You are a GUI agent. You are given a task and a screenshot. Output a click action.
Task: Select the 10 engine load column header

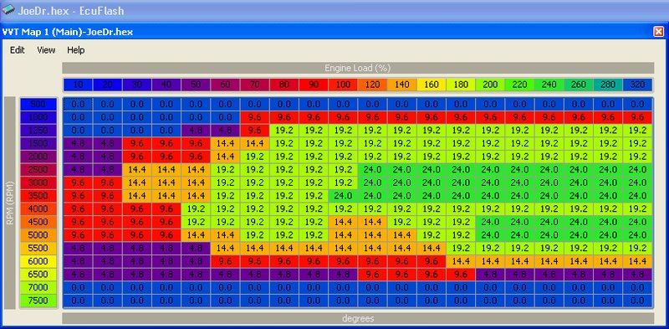coord(78,85)
